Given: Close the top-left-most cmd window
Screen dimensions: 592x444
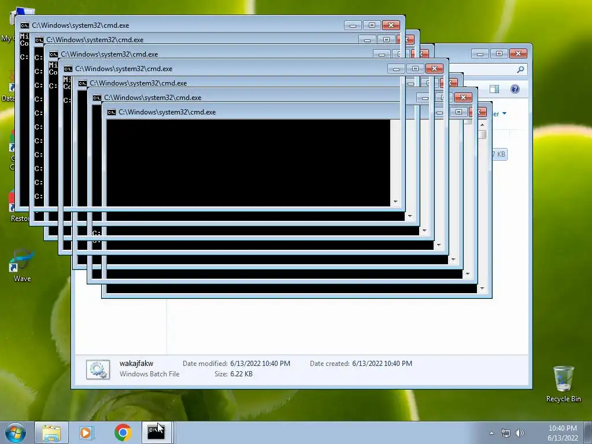Looking at the screenshot, I should pyautogui.click(x=391, y=25).
